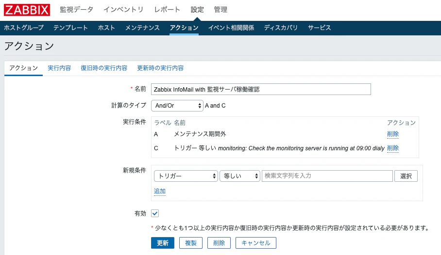The height and width of the screenshot is (255, 441).
Task: Click the 複製 button
Action: [191, 243]
